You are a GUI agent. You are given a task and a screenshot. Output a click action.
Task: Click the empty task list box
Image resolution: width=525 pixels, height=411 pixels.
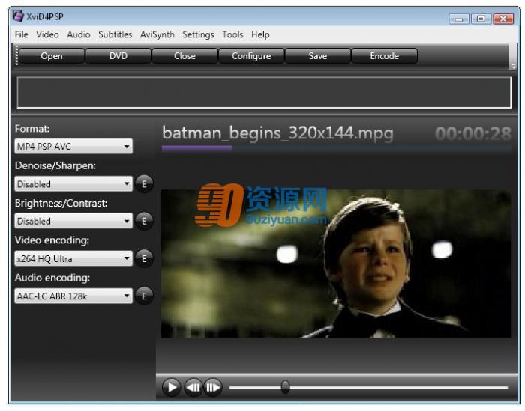tap(264, 93)
